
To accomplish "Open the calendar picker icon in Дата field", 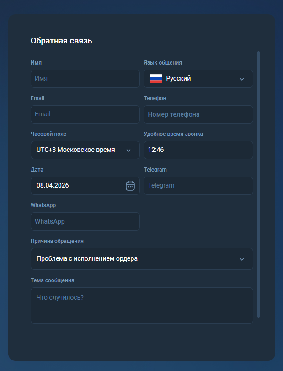I will pos(130,186).
